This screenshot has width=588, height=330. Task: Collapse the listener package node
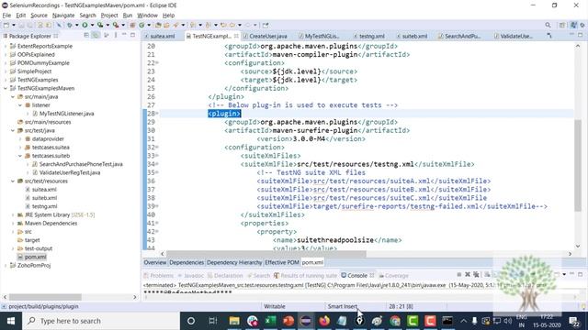point(20,105)
